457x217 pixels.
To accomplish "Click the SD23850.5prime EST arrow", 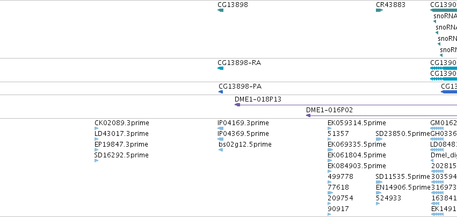I will tap(378, 139).
